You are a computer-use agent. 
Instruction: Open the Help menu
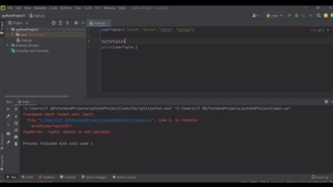122,8
